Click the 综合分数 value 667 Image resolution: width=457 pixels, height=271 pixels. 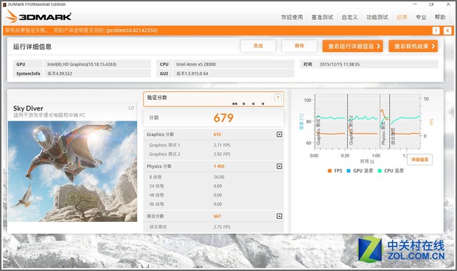click(217, 216)
